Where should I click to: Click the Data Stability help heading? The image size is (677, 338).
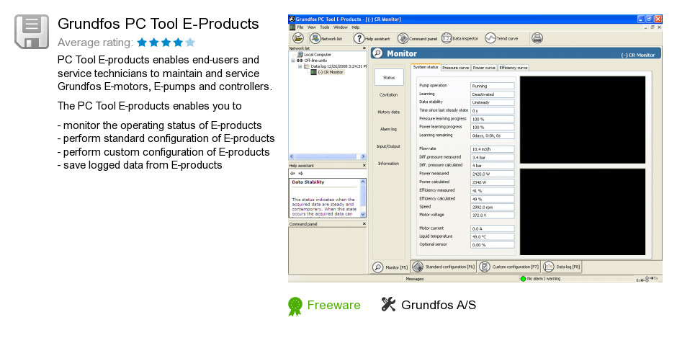pyautogui.click(x=308, y=182)
